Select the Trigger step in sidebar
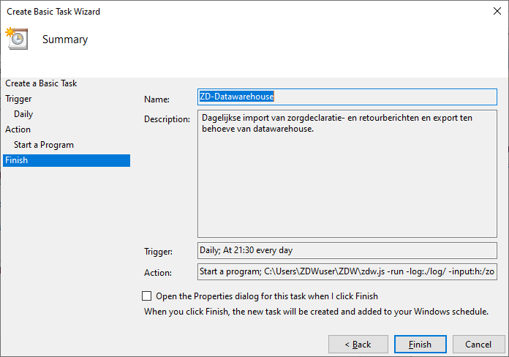Screen dimensions: 509x357 pos(18,99)
